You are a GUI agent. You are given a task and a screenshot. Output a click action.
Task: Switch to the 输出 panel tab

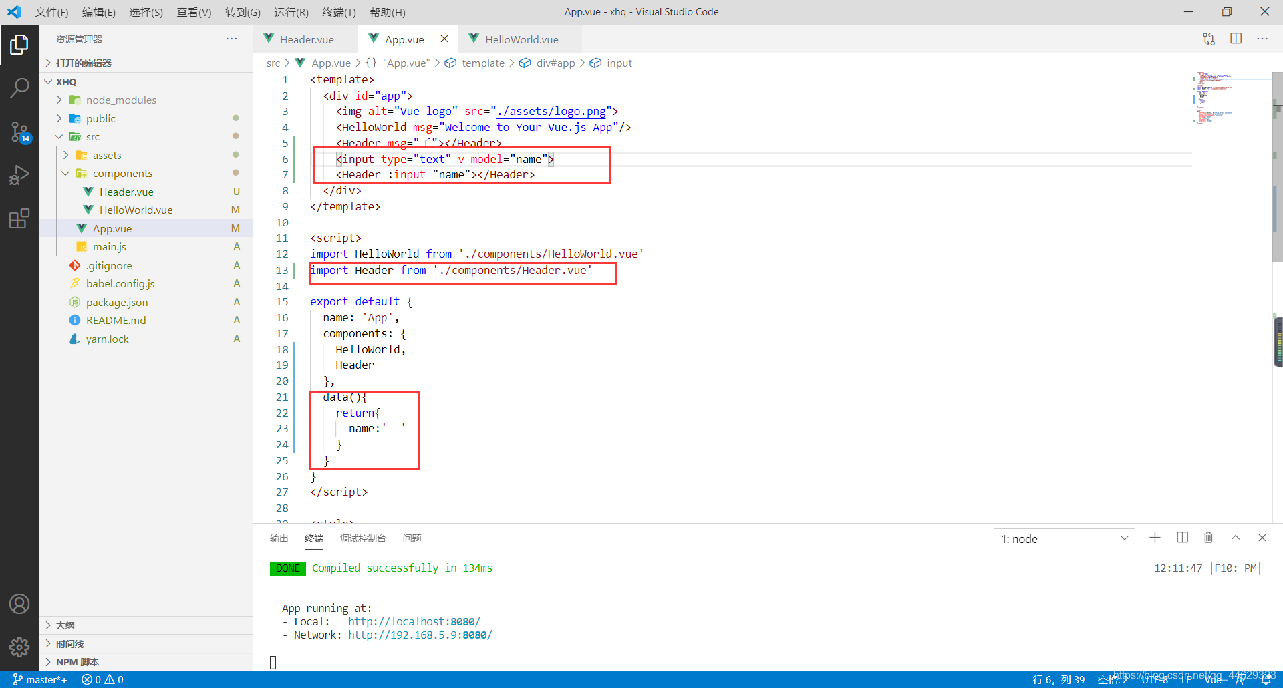[279, 538]
